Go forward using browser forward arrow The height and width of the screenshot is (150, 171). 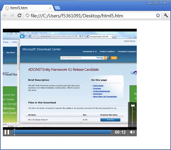(12, 16)
